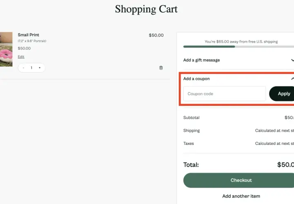Decrease Small Print quantity with minus

[23, 68]
